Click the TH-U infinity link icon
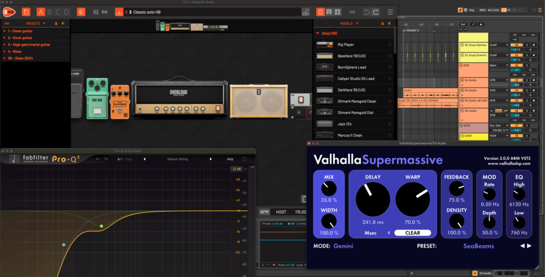Screen dimensions: 545x277 point(352,12)
